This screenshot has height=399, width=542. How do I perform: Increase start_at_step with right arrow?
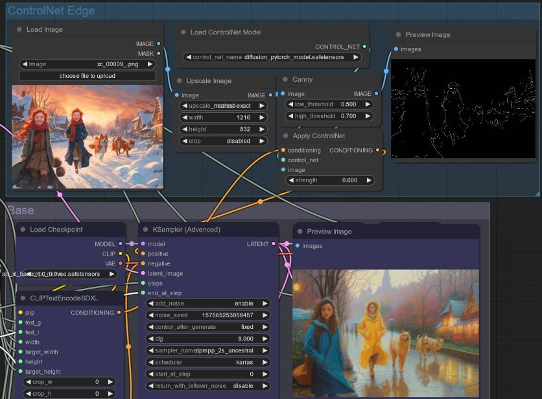(x=265, y=374)
